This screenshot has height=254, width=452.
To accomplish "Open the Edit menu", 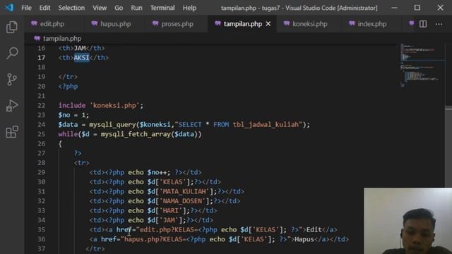I will (44, 8).
